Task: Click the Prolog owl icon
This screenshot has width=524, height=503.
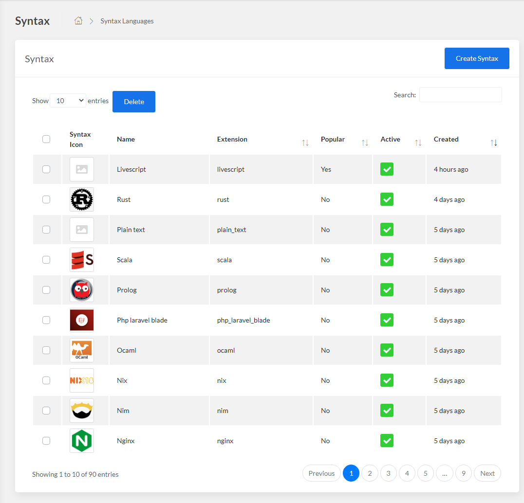Action: pos(82,290)
